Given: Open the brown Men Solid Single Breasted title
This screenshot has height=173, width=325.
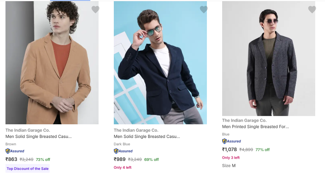Looking at the screenshot, I should tap(38, 137).
